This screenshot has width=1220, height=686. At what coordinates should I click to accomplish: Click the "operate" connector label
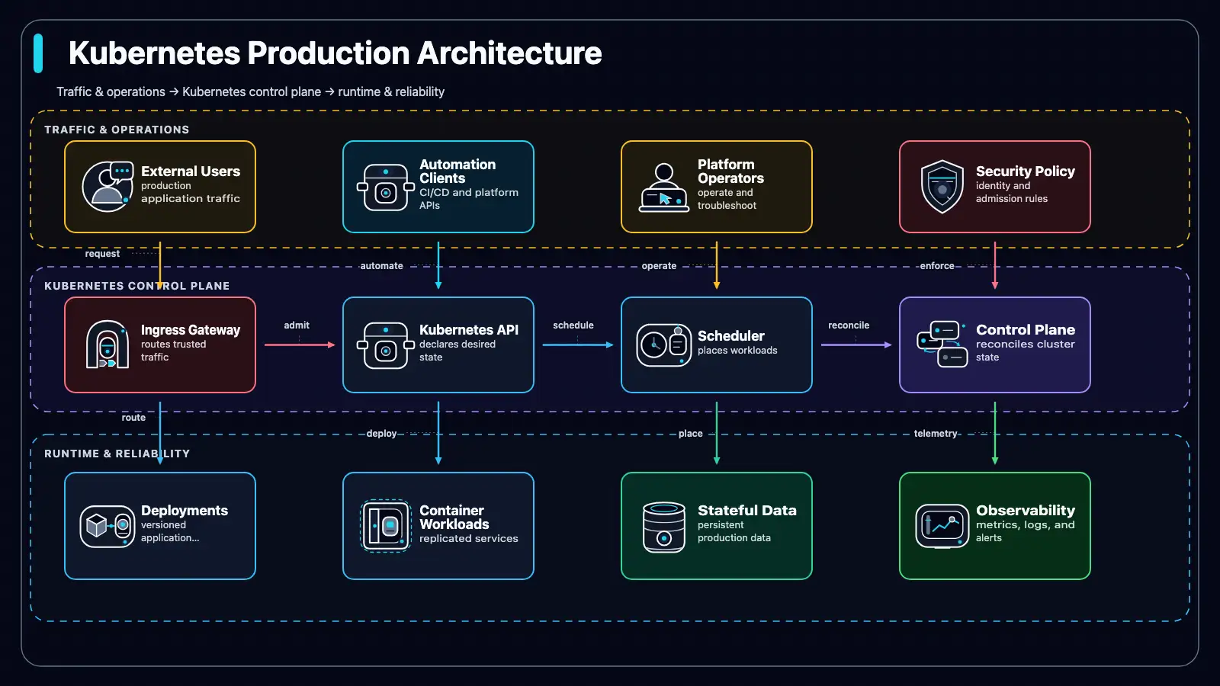[x=659, y=266]
